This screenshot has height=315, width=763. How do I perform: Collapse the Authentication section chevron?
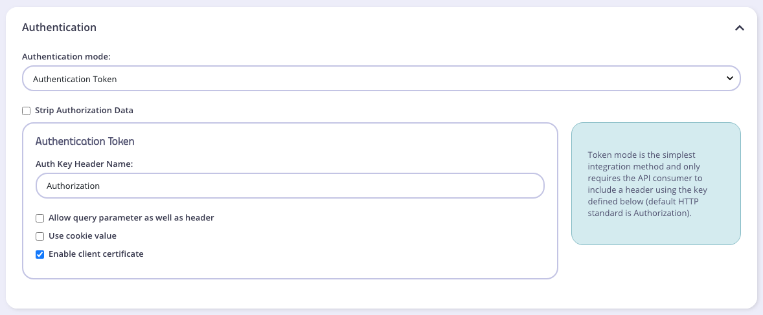tap(739, 28)
